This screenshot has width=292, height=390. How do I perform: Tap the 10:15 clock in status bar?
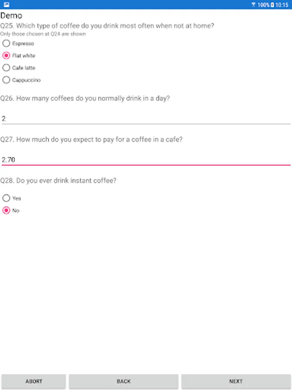point(282,5)
